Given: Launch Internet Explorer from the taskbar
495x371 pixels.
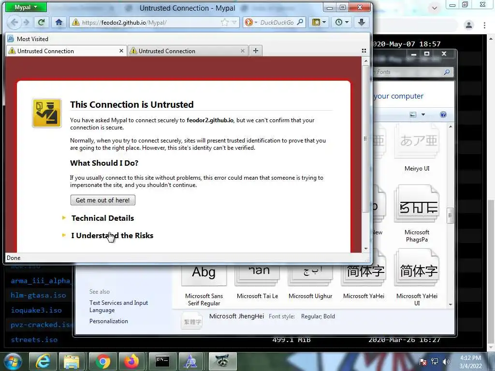Looking at the screenshot, I should 43,361.
